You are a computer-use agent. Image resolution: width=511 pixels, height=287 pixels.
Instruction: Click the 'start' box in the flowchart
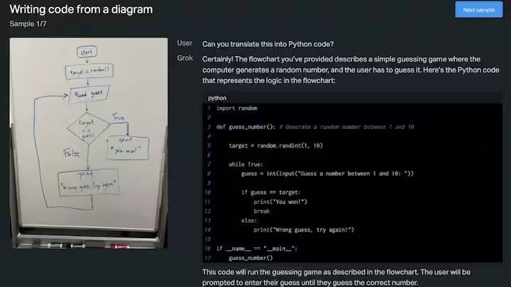click(87, 52)
